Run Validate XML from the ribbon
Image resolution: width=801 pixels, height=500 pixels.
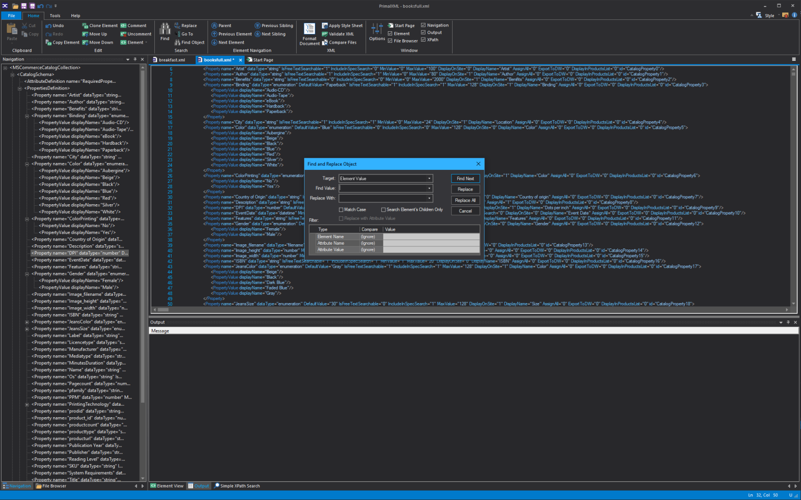pyautogui.click(x=342, y=33)
